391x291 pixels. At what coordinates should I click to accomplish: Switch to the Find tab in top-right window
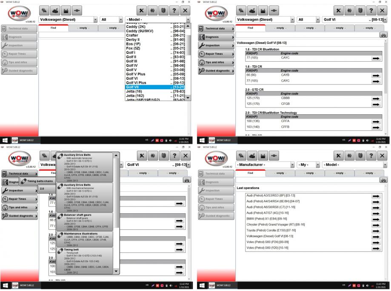(250, 28)
